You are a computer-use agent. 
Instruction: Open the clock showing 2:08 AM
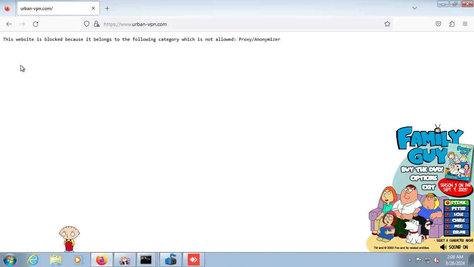[455, 260]
